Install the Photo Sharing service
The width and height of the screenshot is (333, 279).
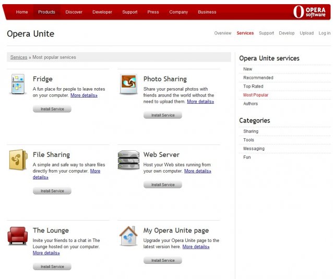click(163, 115)
